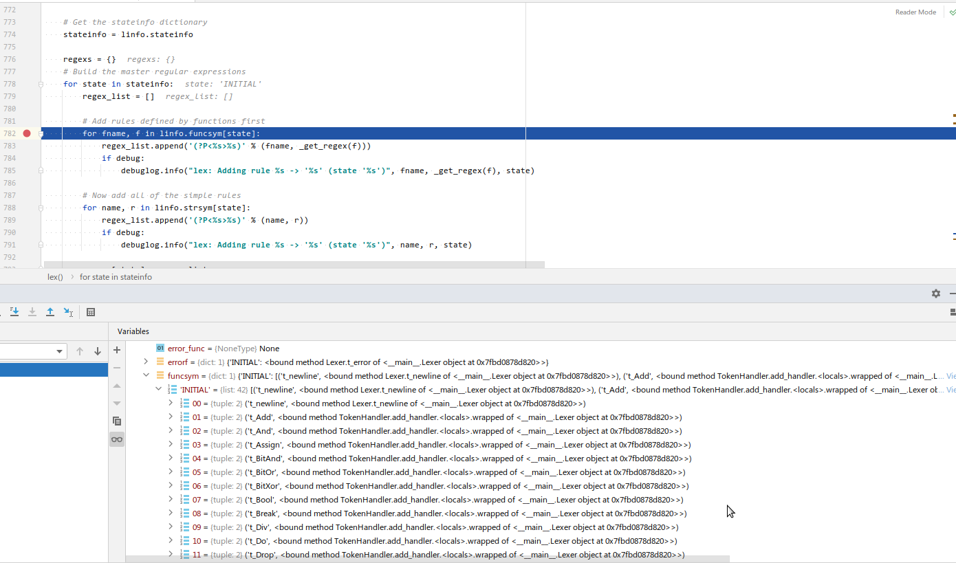956x563 pixels.
Task: Expand the tuple at index 03 t_Assign
Action: (x=171, y=444)
